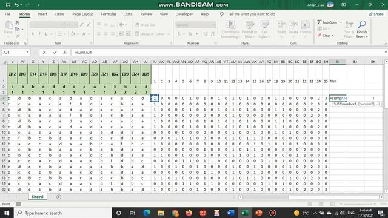Confirm formula with the checkmark icon

(55, 53)
